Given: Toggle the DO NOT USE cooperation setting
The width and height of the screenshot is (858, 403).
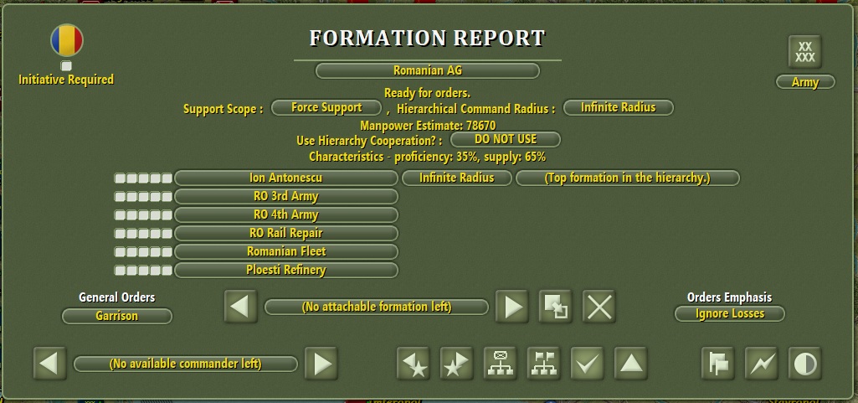Looking at the screenshot, I should [x=505, y=140].
